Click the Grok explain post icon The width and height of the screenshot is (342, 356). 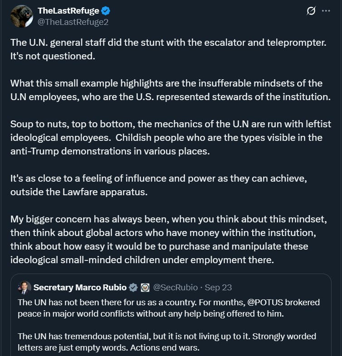[x=311, y=11]
